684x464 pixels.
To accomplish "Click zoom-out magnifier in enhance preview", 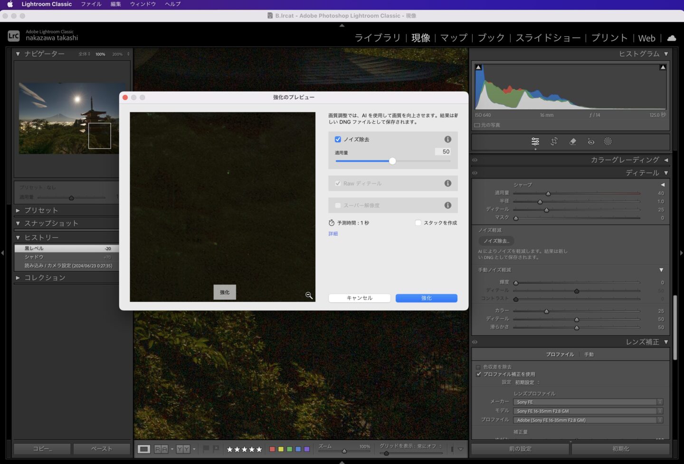I will pyautogui.click(x=309, y=296).
